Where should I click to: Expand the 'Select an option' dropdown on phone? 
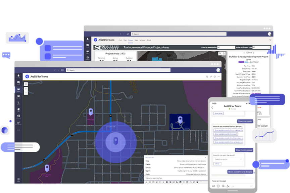click(x=229, y=159)
